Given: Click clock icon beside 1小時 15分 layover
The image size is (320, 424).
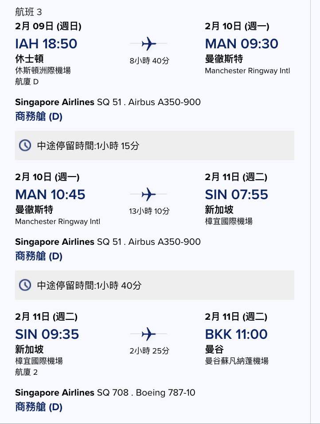Looking at the screenshot, I should [x=25, y=145].
